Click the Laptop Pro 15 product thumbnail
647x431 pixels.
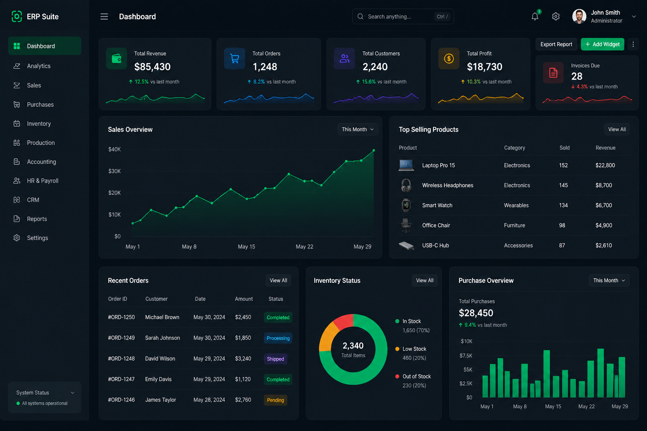(406, 165)
